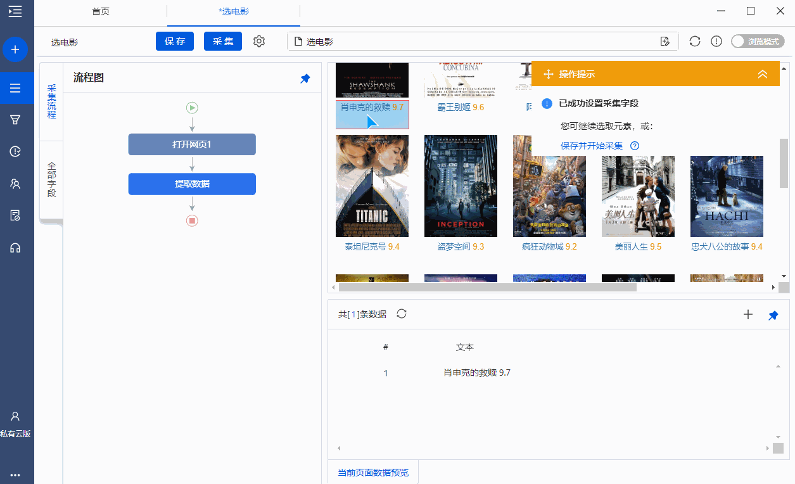Add a new field with plus icon

(x=748, y=314)
